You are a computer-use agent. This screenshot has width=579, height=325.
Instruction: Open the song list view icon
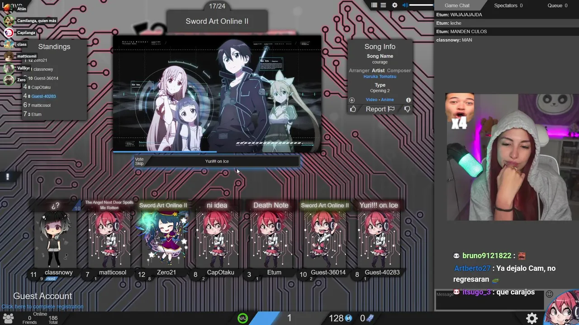(x=374, y=5)
